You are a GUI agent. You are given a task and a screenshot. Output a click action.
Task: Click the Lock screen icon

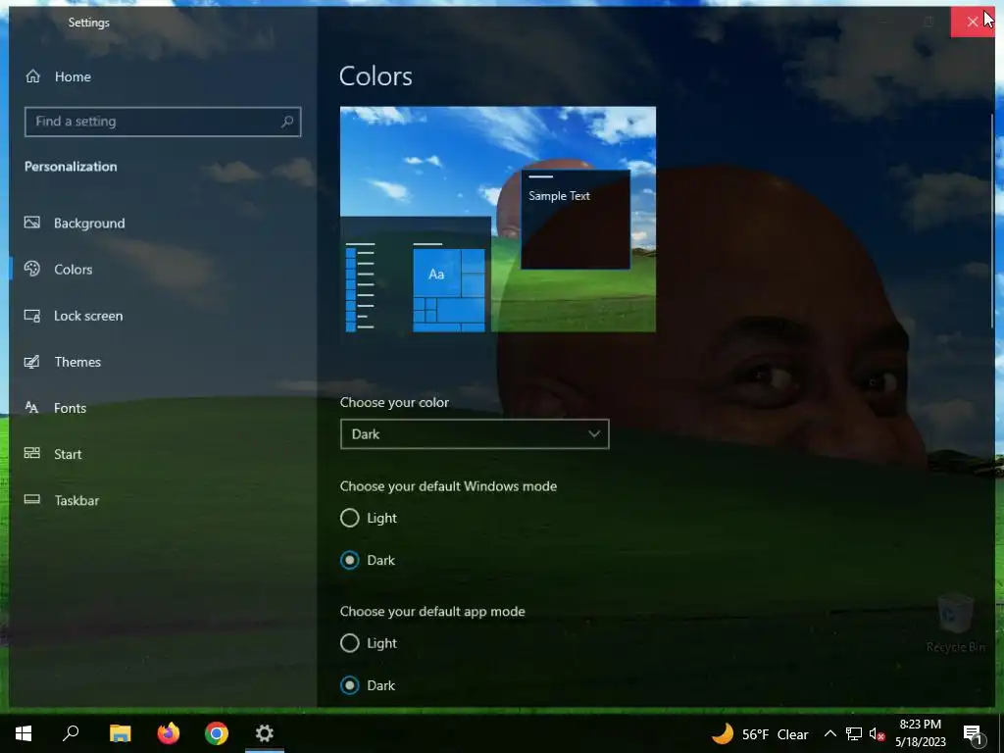tap(32, 316)
